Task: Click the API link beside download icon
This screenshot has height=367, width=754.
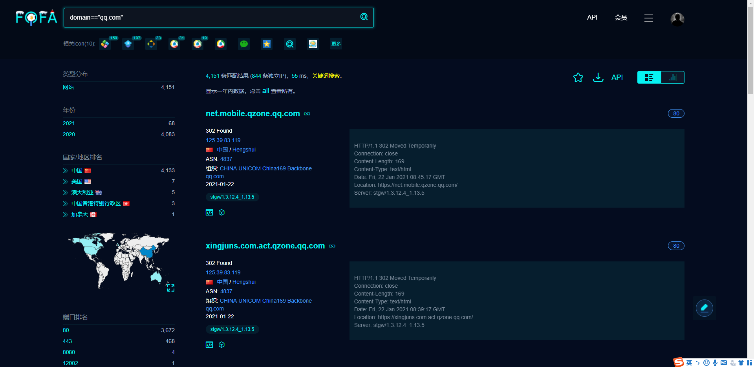Action: 617,77
